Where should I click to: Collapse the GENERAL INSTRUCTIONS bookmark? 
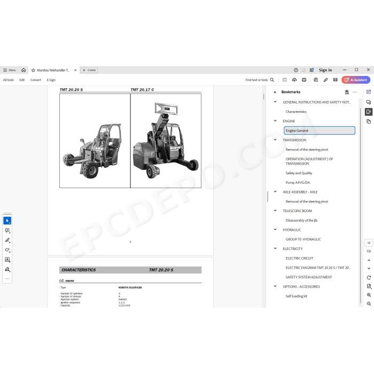(275, 102)
